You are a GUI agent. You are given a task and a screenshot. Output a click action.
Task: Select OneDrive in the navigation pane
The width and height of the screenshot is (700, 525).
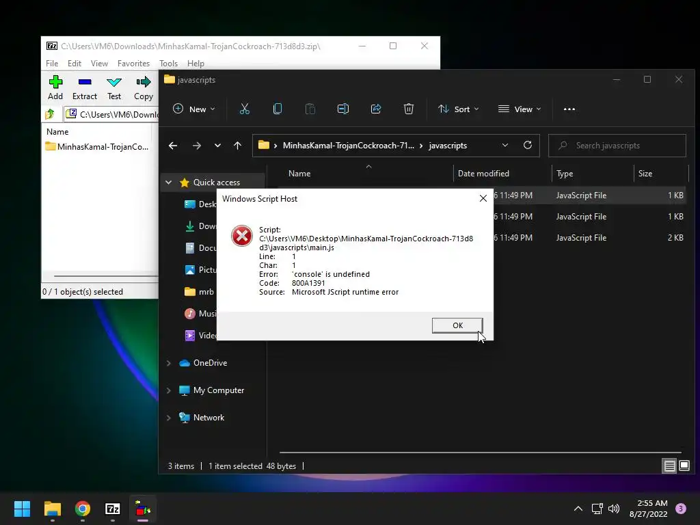tap(203, 363)
